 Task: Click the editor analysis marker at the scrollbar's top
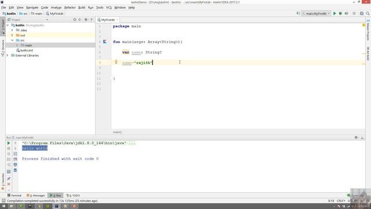pyautogui.click(x=363, y=25)
